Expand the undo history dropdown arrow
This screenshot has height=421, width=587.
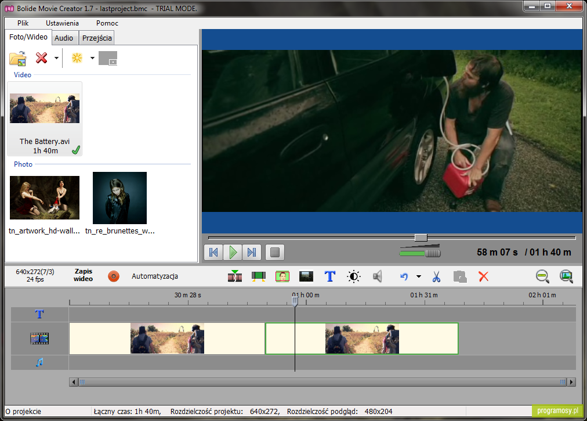419,276
